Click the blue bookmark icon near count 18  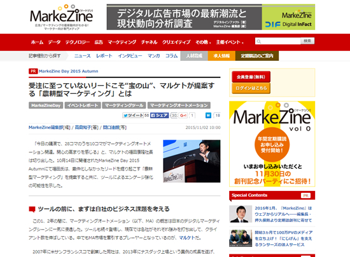208,115
